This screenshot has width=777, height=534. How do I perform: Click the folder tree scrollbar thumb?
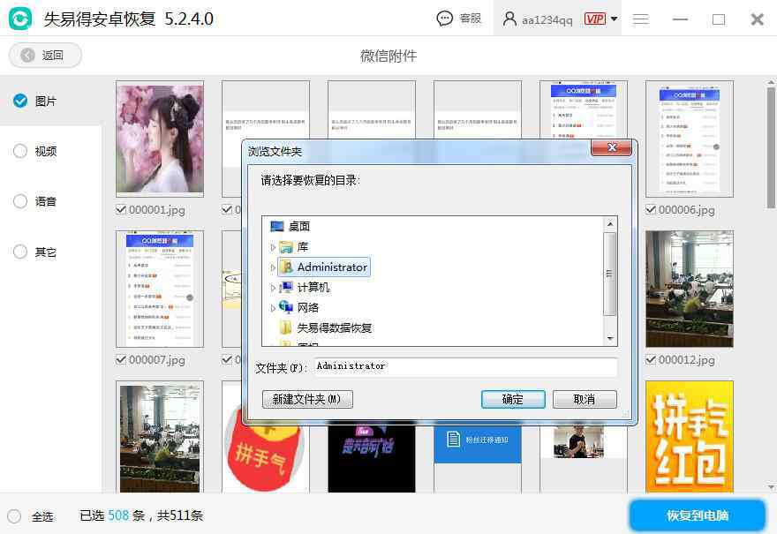(610, 274)
